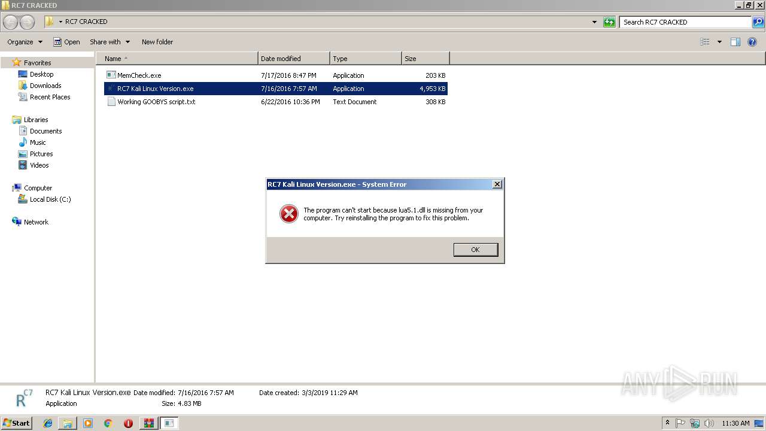Click OK in the System Error dialog
This screenshot has height=431, width=766.
point(476,250)
